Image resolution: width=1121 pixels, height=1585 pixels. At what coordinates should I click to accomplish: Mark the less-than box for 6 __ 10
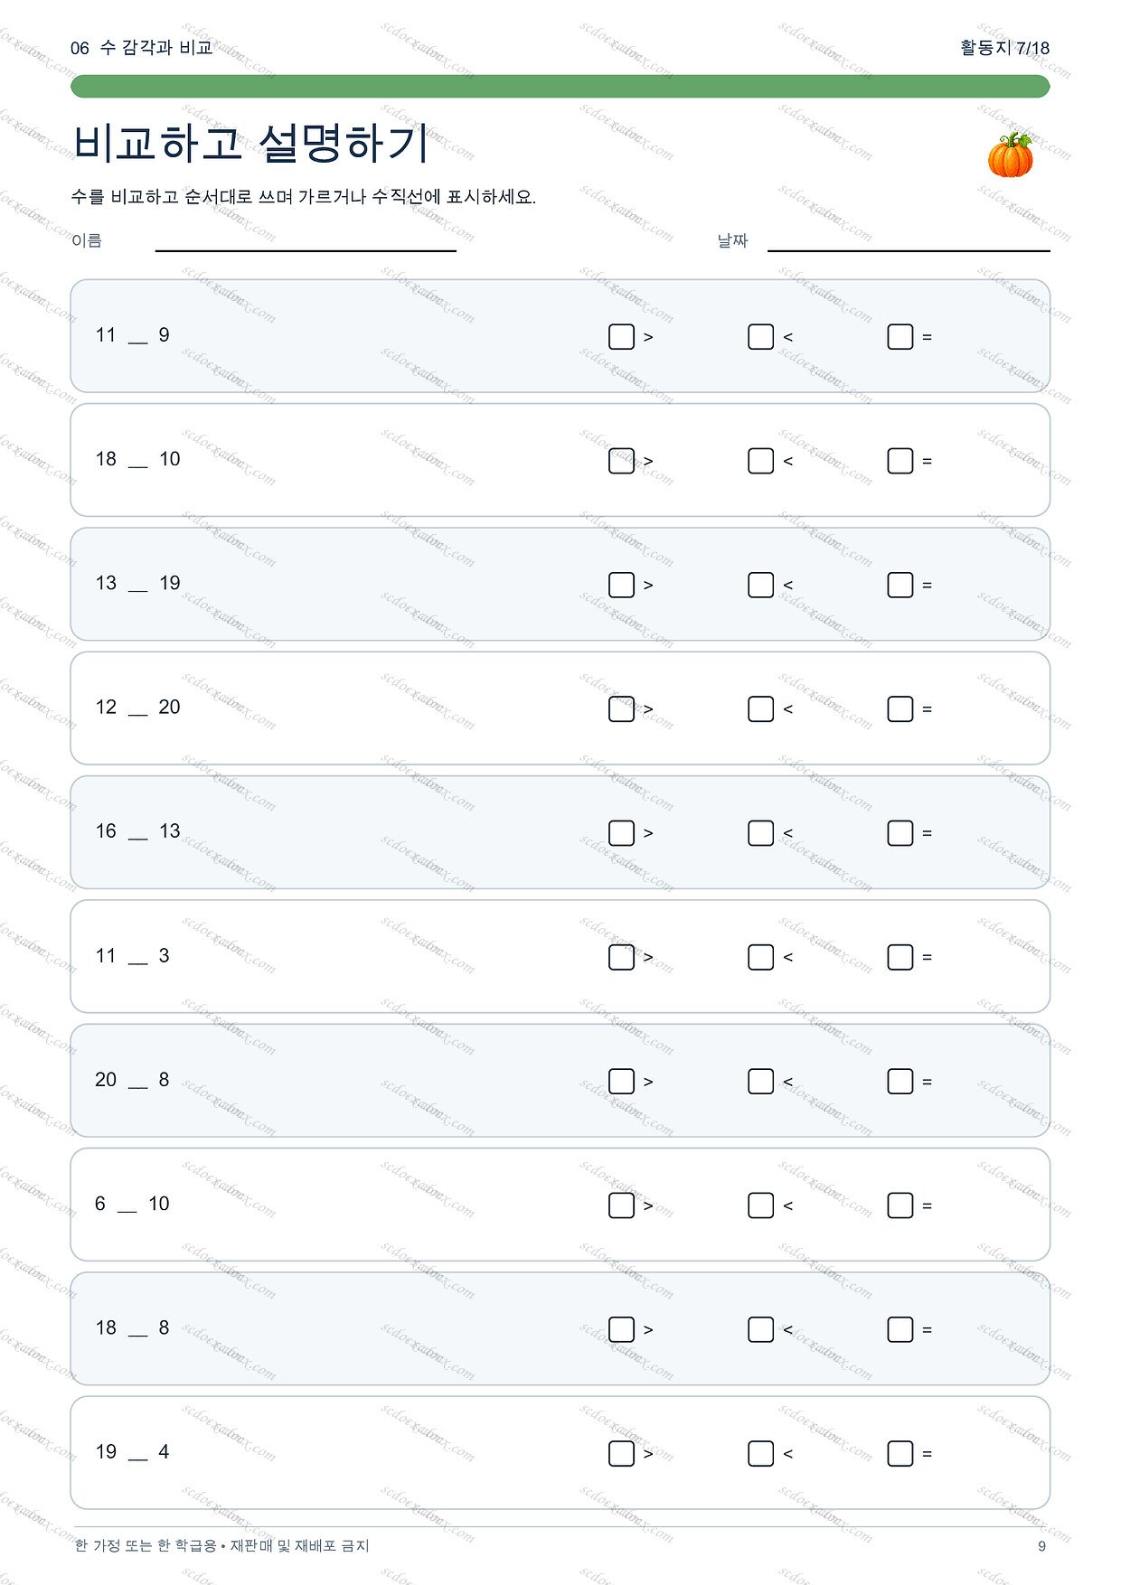760,1205
